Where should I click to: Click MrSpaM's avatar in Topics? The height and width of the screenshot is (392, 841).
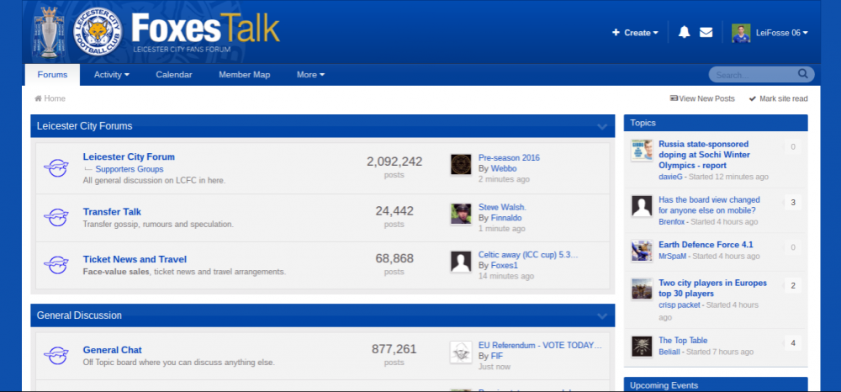[x=642, y=251]
